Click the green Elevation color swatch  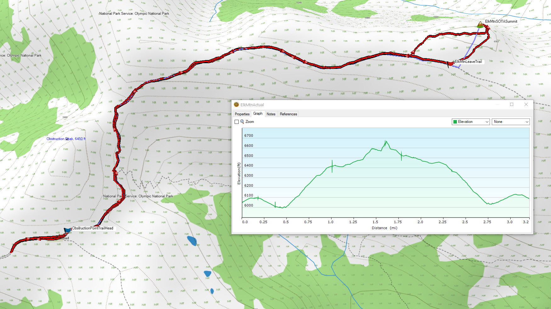(x=455, y=122)
